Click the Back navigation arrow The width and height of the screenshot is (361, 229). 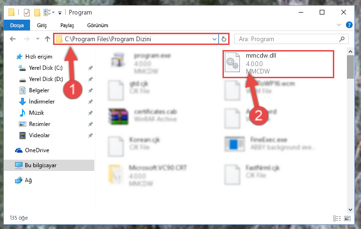click(x=13, y=39)
